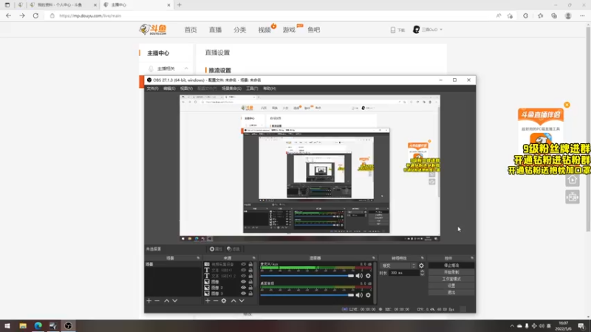The image size is (591, 332).
Task: Pop out the Audio Mixer dock panel icon
Action: coord(374,258)
